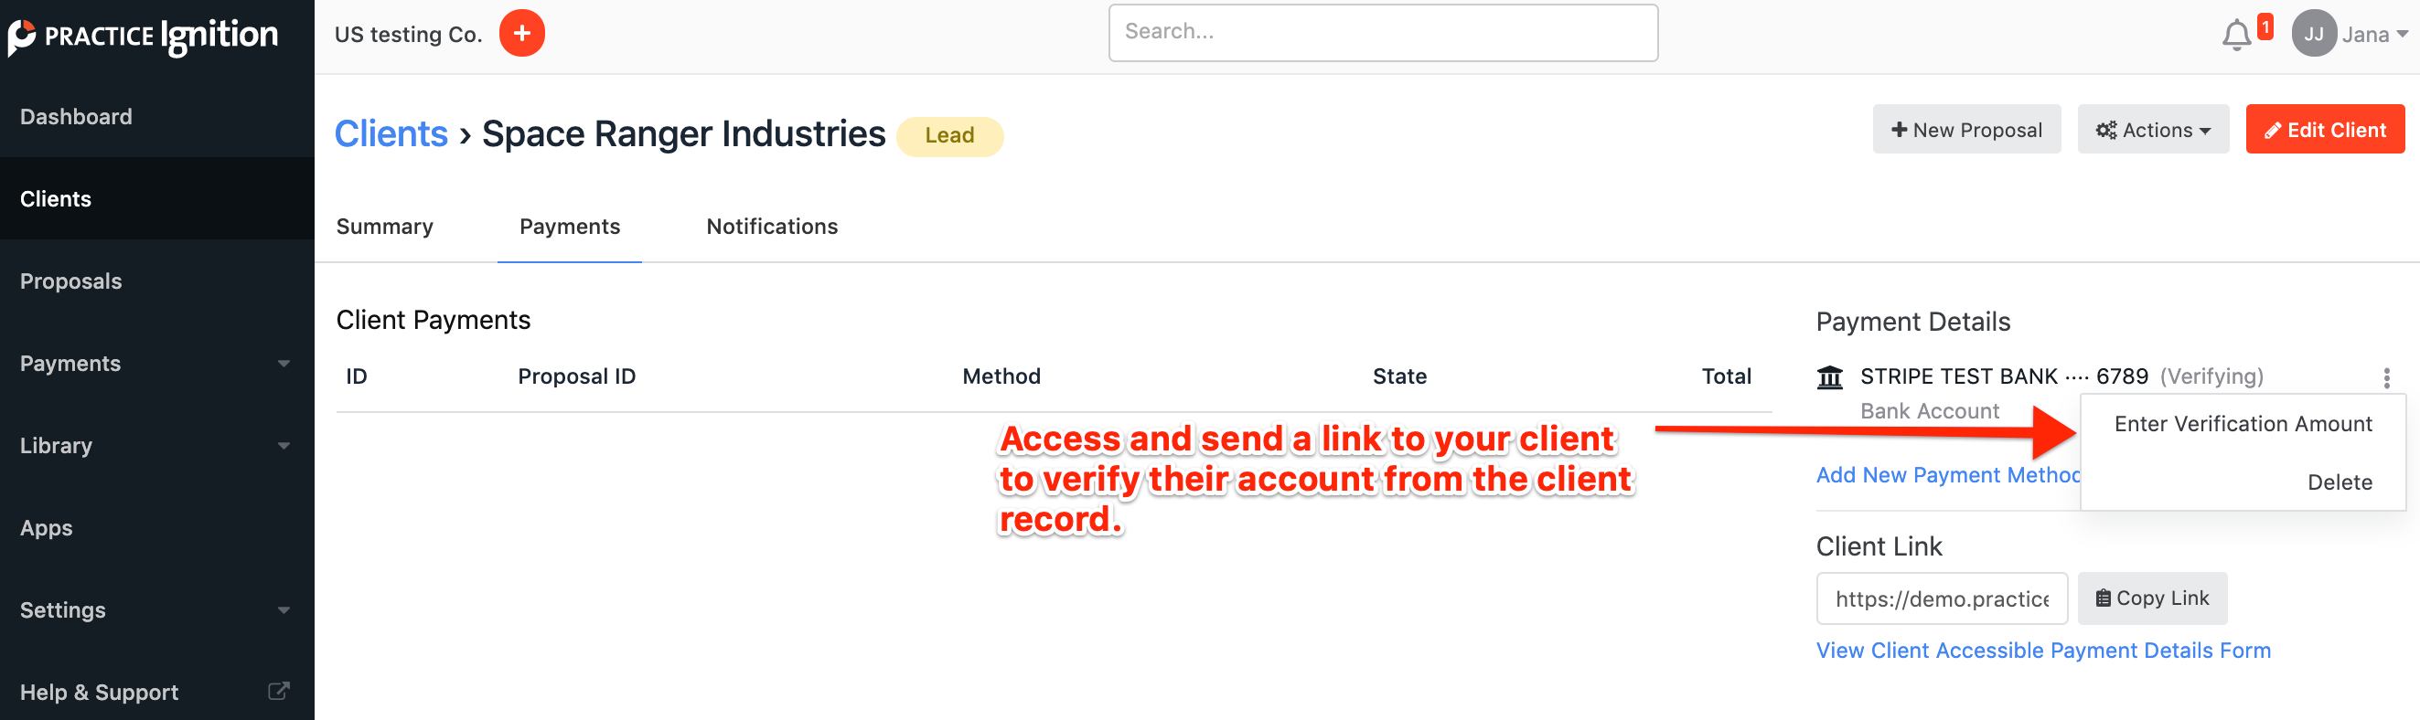Expand the Library sidebar section
This screenshot has width=2420, height=720.
pos(283,446)
